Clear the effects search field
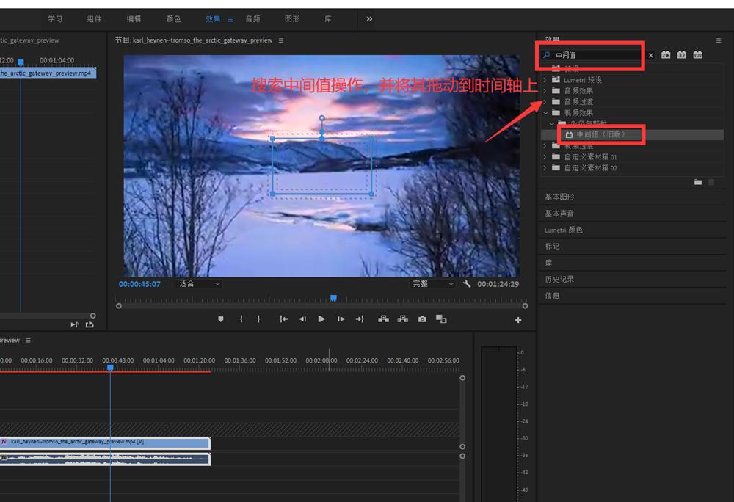This screenshot has height=502, width=734. pyautogui.click(x=650, y=55)
